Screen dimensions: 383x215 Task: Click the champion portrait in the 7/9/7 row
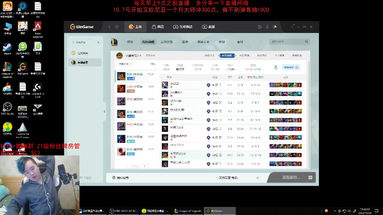point(165,103)
